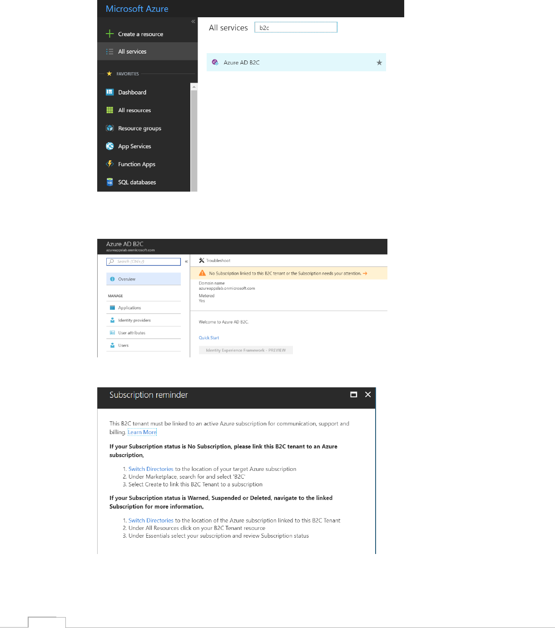Select Azure AD B2C search result

pyautogui.click(x=296, y=62)
